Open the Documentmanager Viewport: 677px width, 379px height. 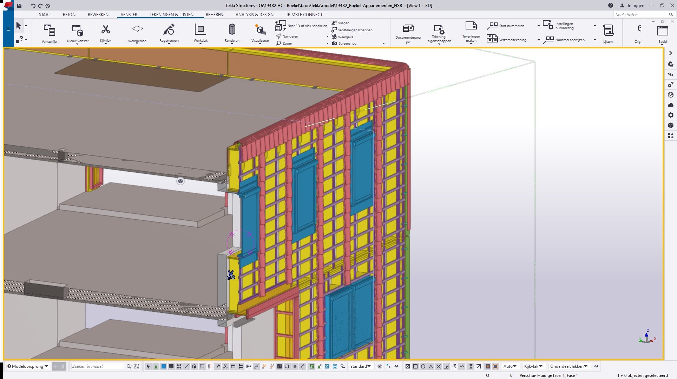pyautogui.click(x=408, y=34)
